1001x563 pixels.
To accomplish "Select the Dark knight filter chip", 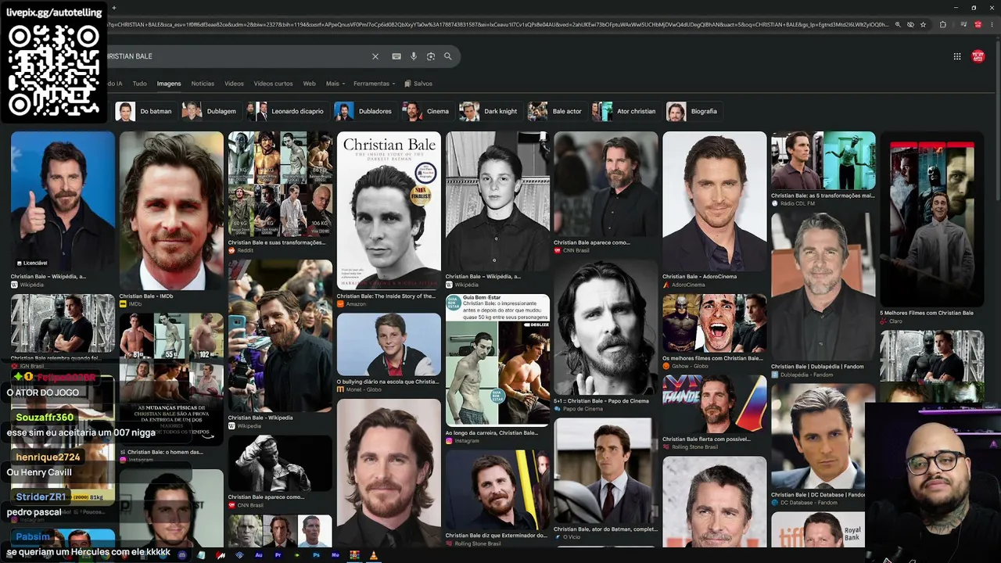I will click(489, 111).
